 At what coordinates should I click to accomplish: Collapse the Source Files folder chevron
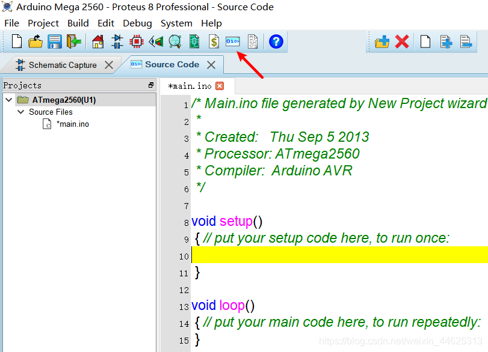click(20, 112)
